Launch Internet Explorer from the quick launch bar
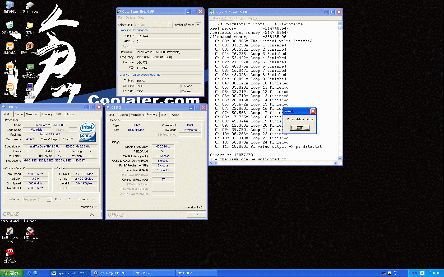The width and height of the screenshot is (444, 277). (x=29, y=273)
